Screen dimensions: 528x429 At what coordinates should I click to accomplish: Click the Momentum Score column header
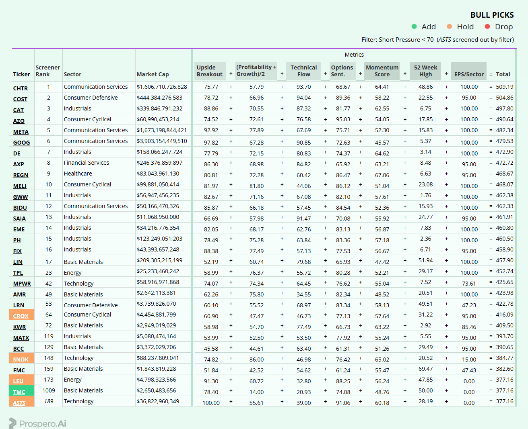(x=382, y=71)
